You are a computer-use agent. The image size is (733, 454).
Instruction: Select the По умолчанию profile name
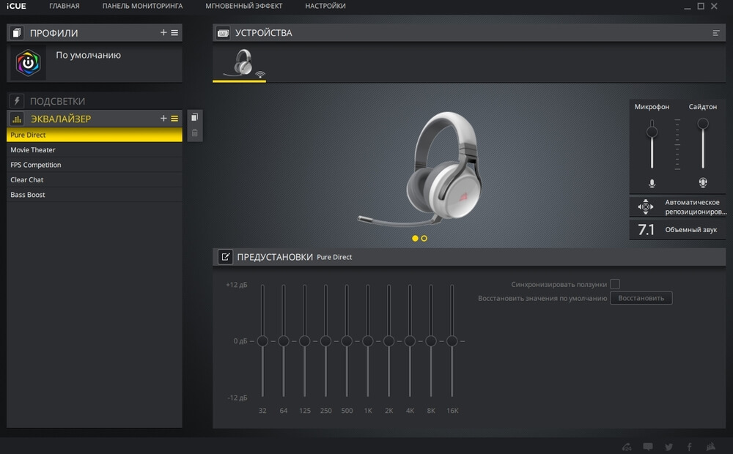pyautogui.click(x=89, y=55)
